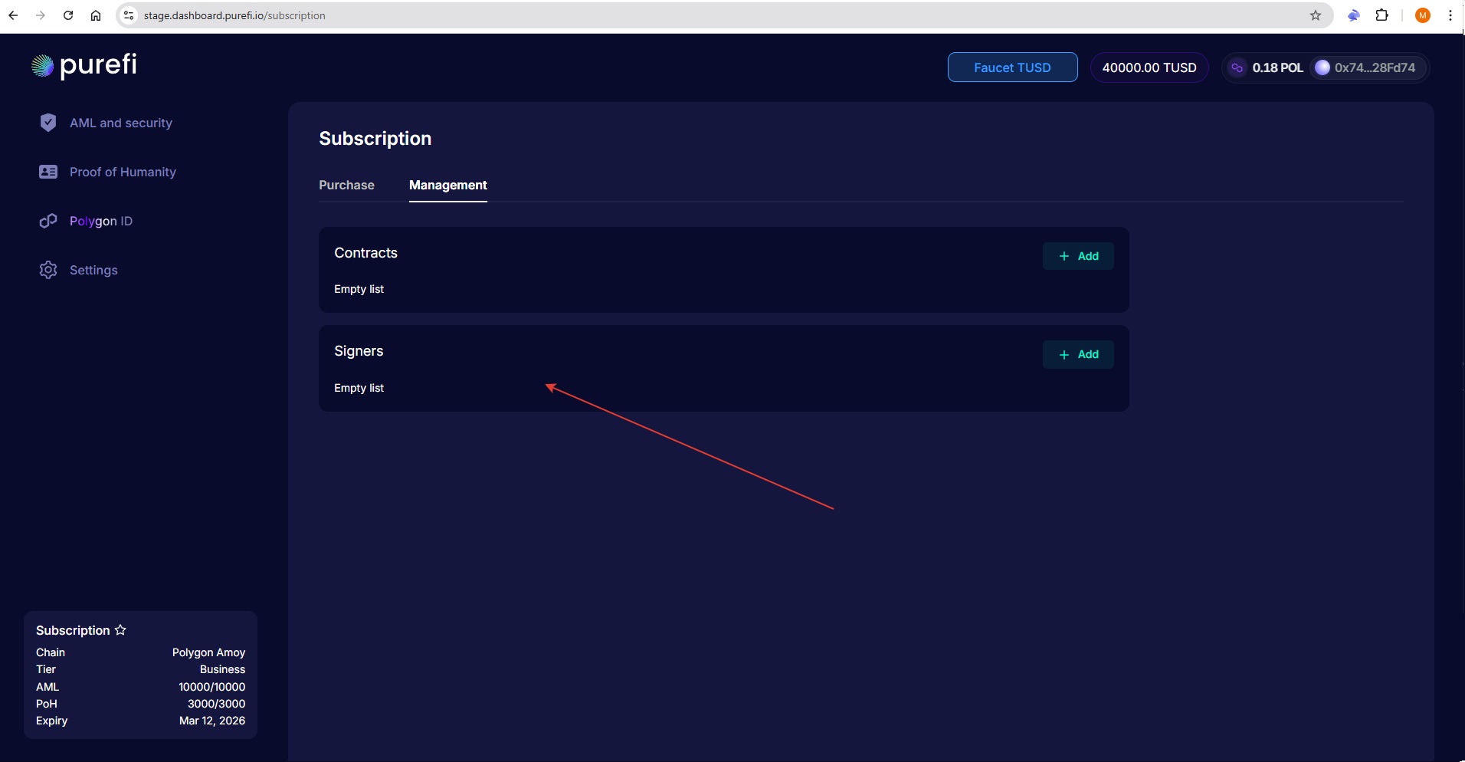Bookmark this page with the star icon
The height and width of the screenshot is (762, 1465).
click(x=1315, y=15)
